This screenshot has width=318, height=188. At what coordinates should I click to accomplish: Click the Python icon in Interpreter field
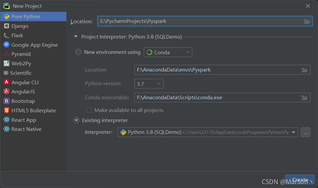click(x=123, y=132)
